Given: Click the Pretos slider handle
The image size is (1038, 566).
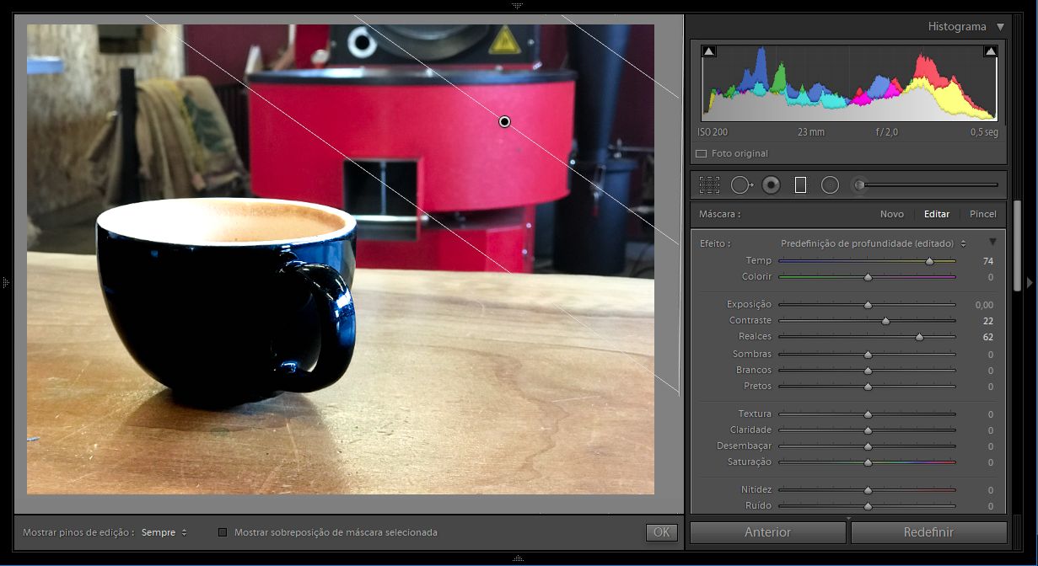Looking at the screenshot, I should point(868,387).
